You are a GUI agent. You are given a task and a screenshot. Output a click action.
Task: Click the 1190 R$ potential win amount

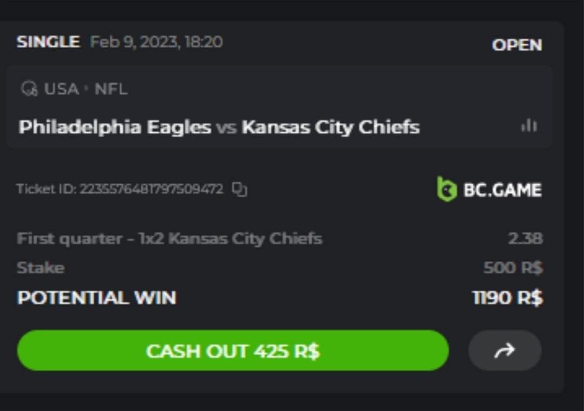[507, 298]
